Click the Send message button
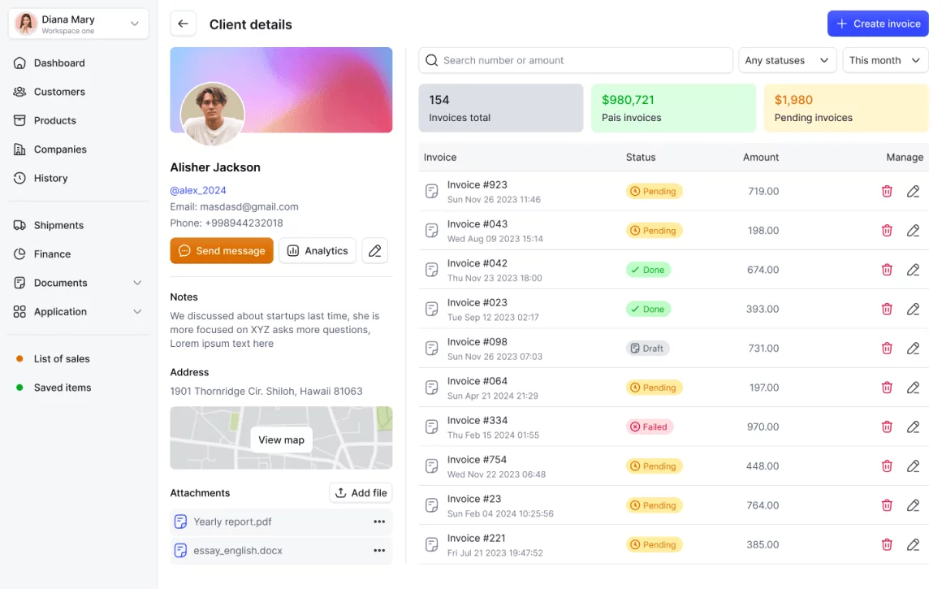 (222, 251)
